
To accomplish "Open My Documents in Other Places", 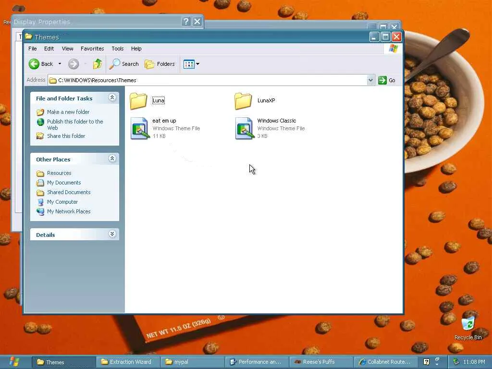I will click(64, 183).
